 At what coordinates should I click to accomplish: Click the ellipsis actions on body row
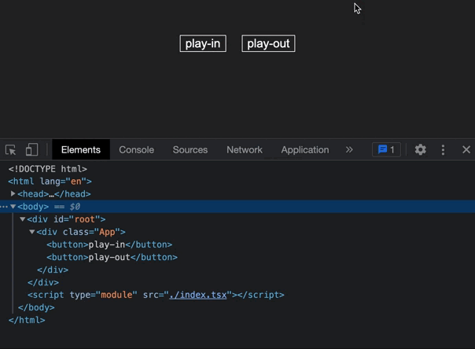4,207
